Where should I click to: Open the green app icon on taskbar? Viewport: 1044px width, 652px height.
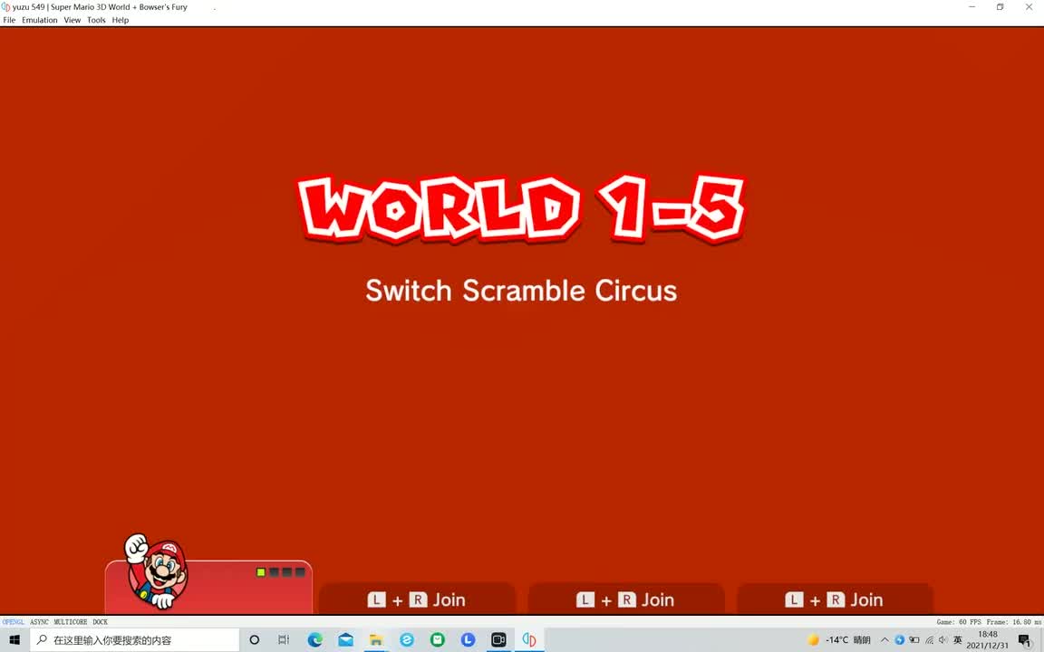[x=438, y=639]
